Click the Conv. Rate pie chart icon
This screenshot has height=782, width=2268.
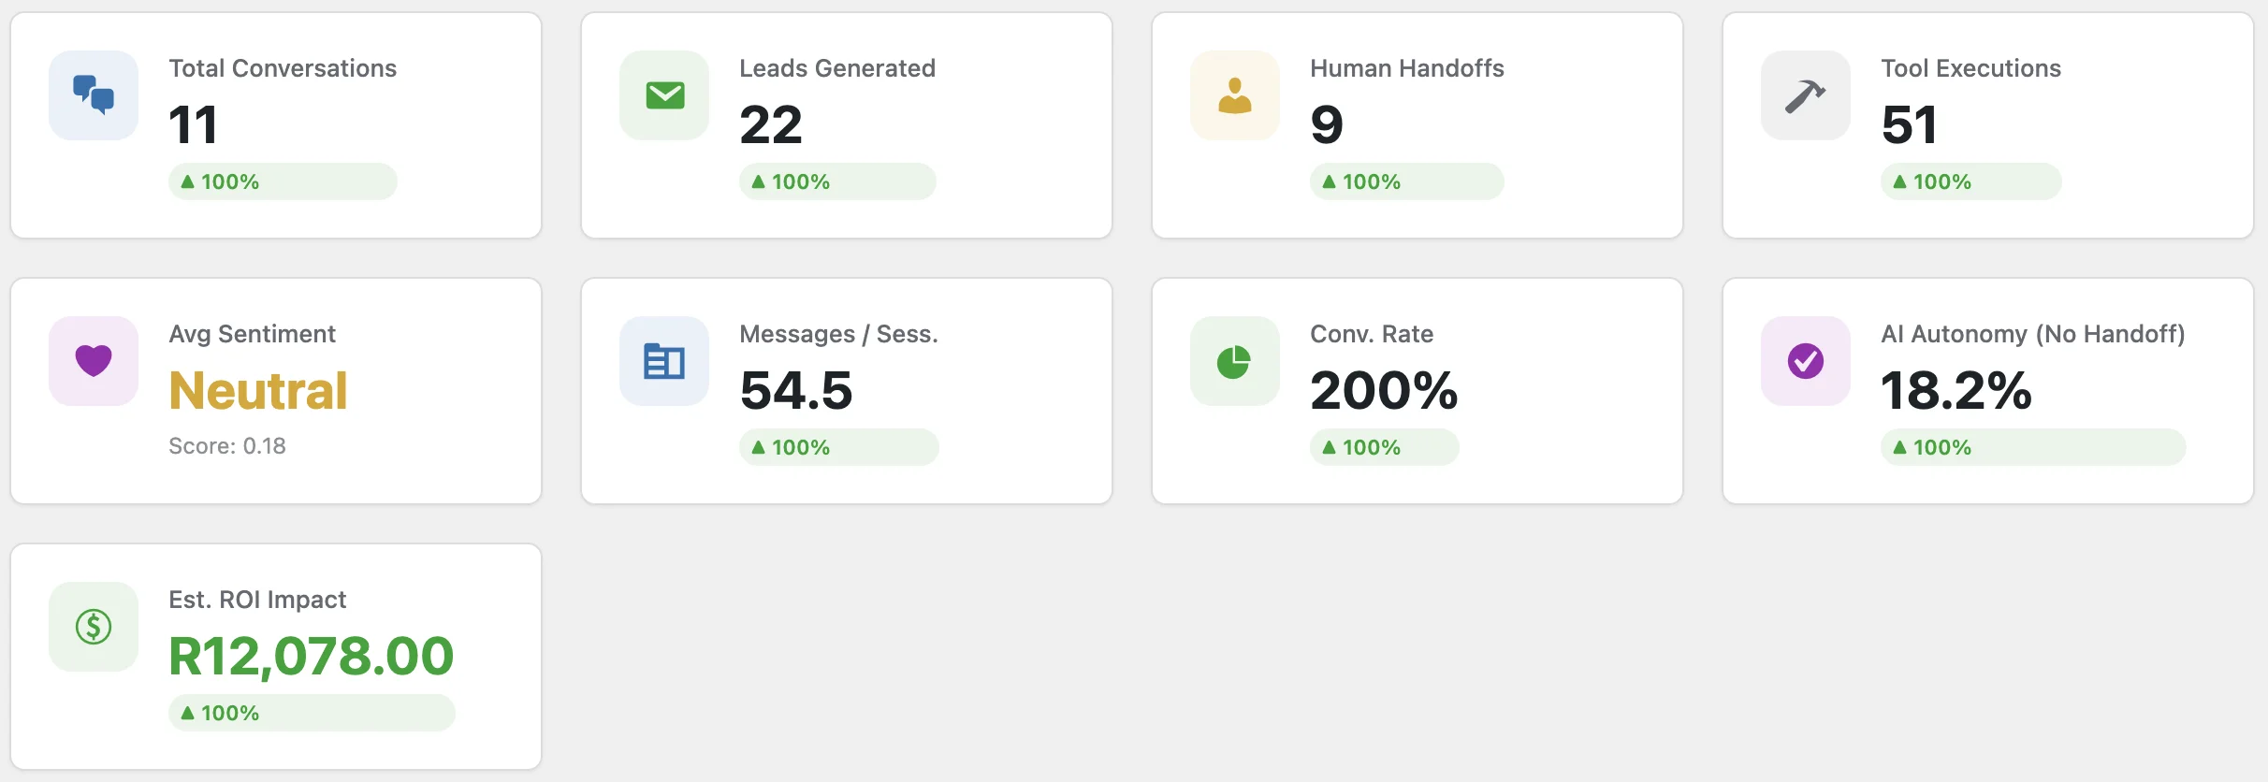click(1235, 361)
